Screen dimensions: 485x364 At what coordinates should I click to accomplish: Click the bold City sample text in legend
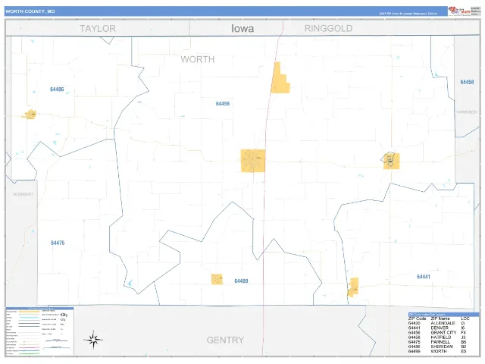point(64,315)
